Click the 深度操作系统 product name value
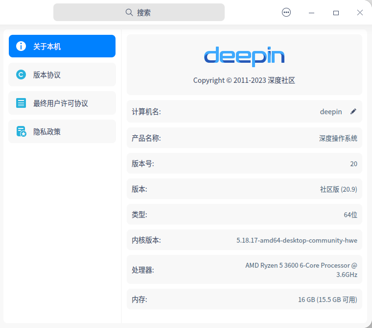Image resolution: width=372 pixels, height=328 pixels. pyautogui.click(x=338, y=138)
